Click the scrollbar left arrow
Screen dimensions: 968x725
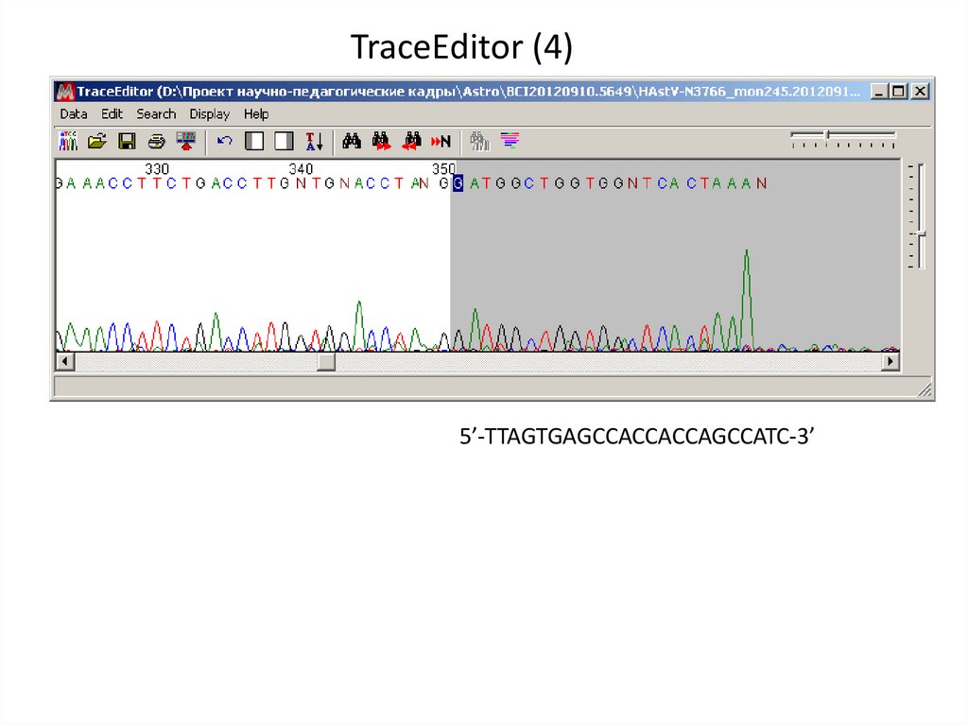click(x=65, y=361)
